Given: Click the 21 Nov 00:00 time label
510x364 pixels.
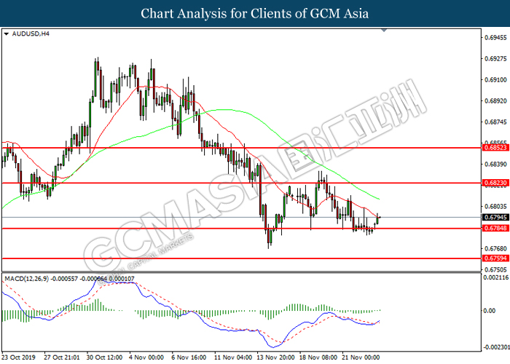Looking at the screenshot, I should 361,357.
